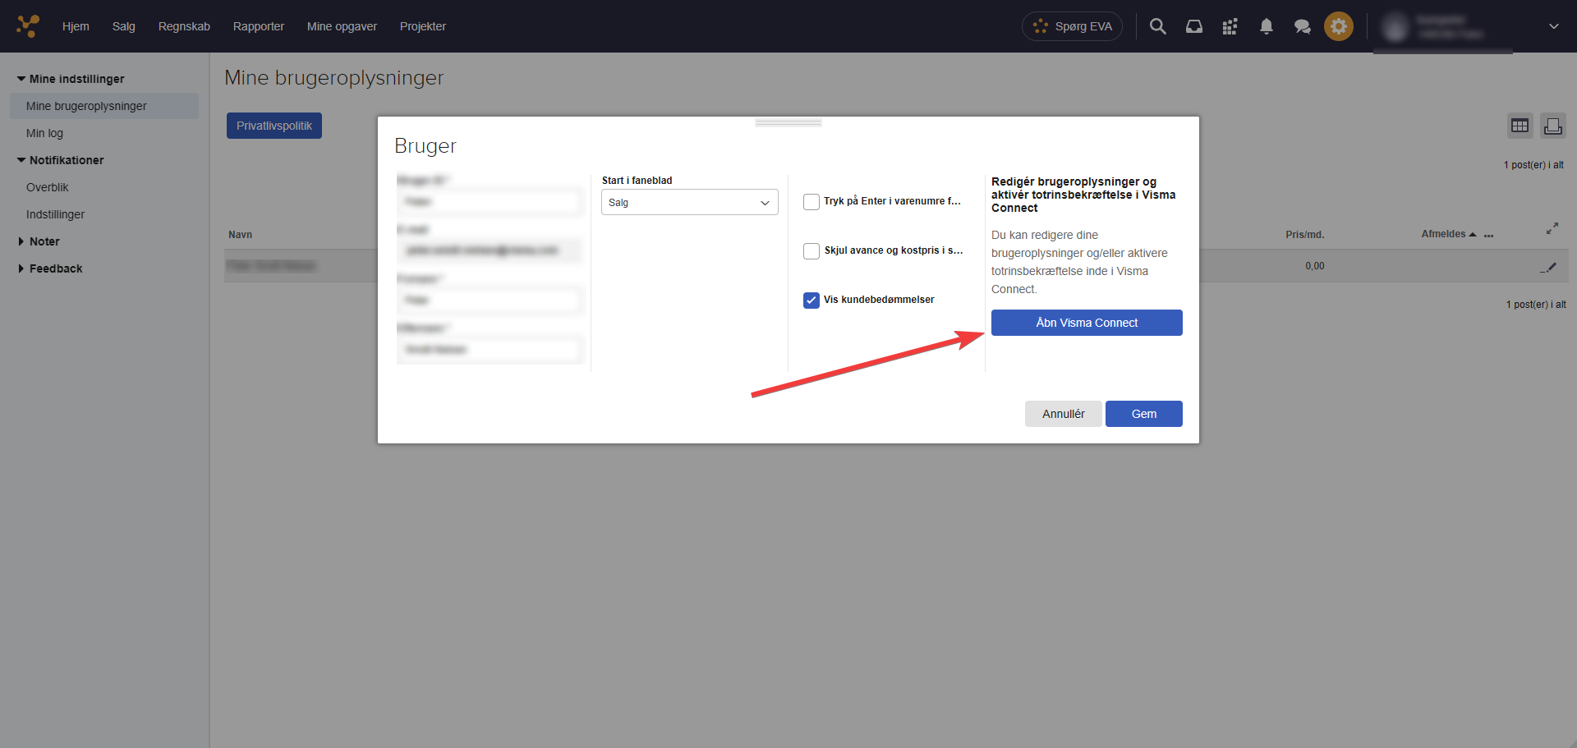Viewport: 1577px width, 748px height.
Task: Expand Feedback section
Action: (51, 268)
